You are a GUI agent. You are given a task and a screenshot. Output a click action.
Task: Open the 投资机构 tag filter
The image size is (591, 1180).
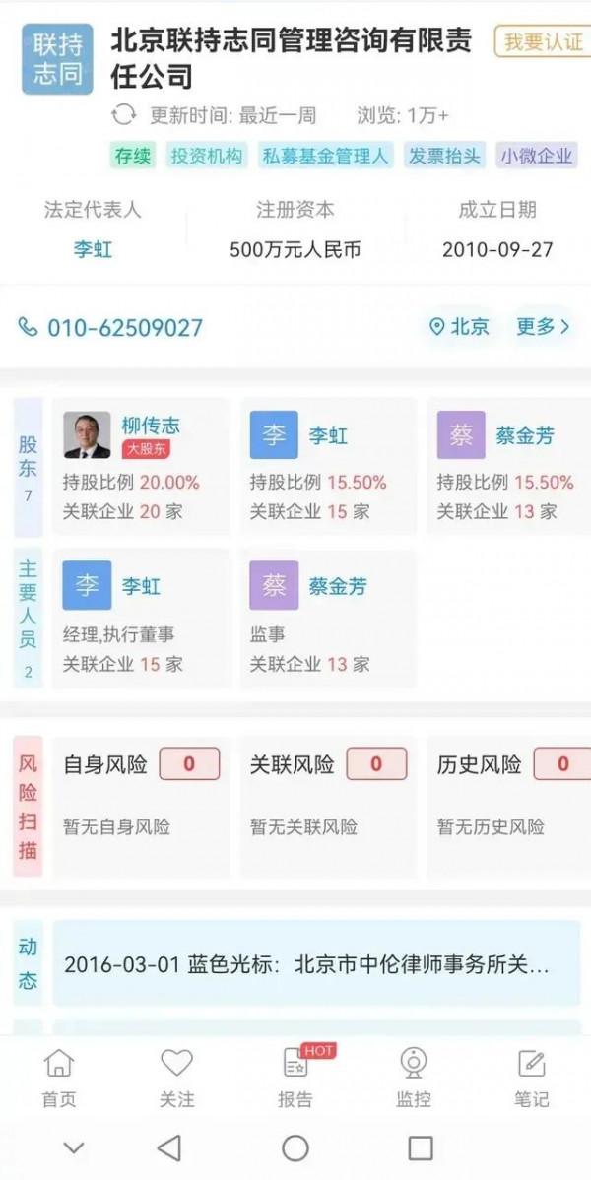click(207, 156)
